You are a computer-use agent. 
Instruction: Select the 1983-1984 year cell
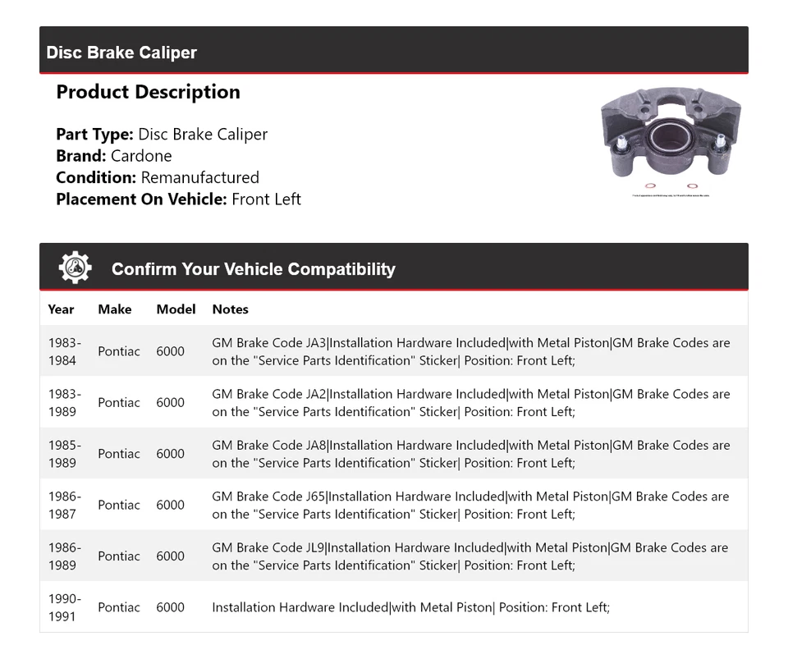coord(64,351)
